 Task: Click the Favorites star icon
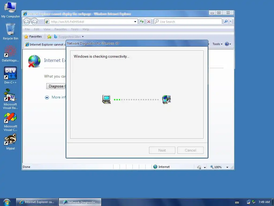coord(26,36)
